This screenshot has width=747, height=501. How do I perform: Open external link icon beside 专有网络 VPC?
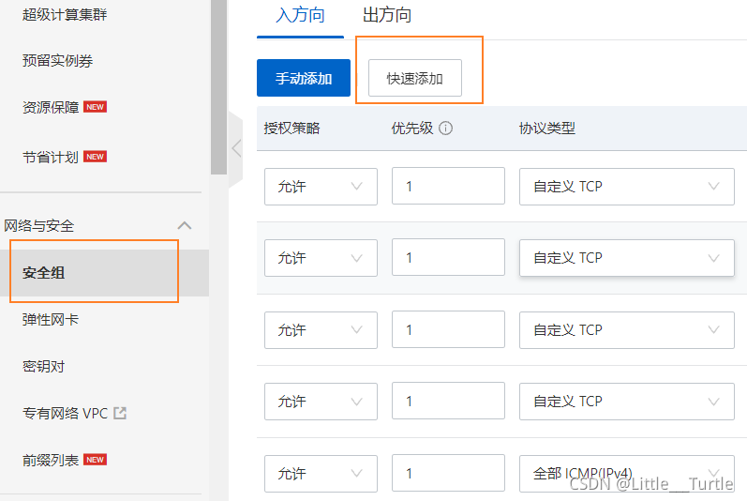pos(120,413)
